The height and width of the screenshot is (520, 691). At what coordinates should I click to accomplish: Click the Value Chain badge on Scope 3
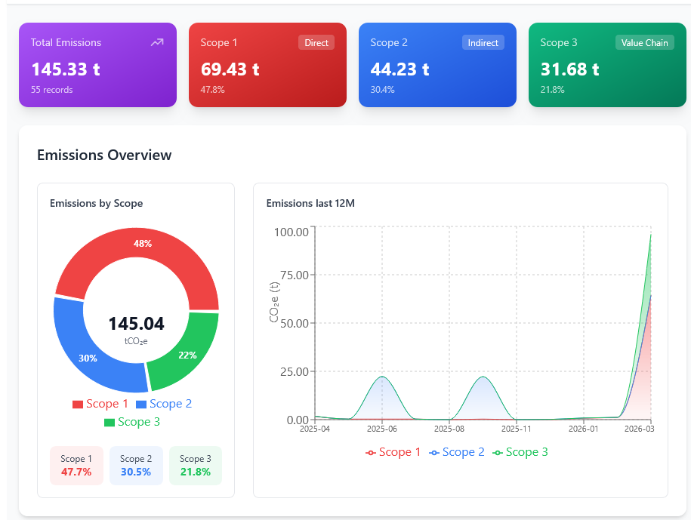coord(644,43)
